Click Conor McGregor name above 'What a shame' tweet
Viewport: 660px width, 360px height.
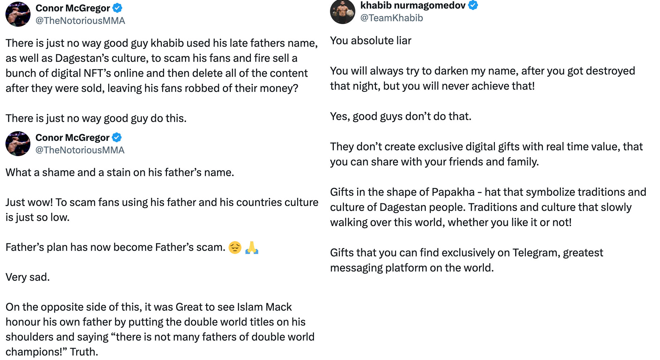[72, 137]
